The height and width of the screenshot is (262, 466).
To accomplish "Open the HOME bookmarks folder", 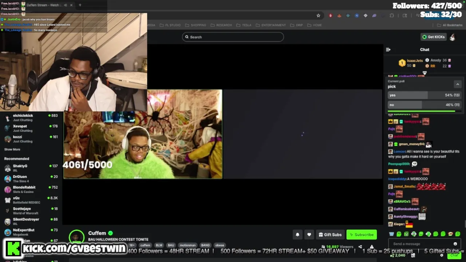I will 315,25.
